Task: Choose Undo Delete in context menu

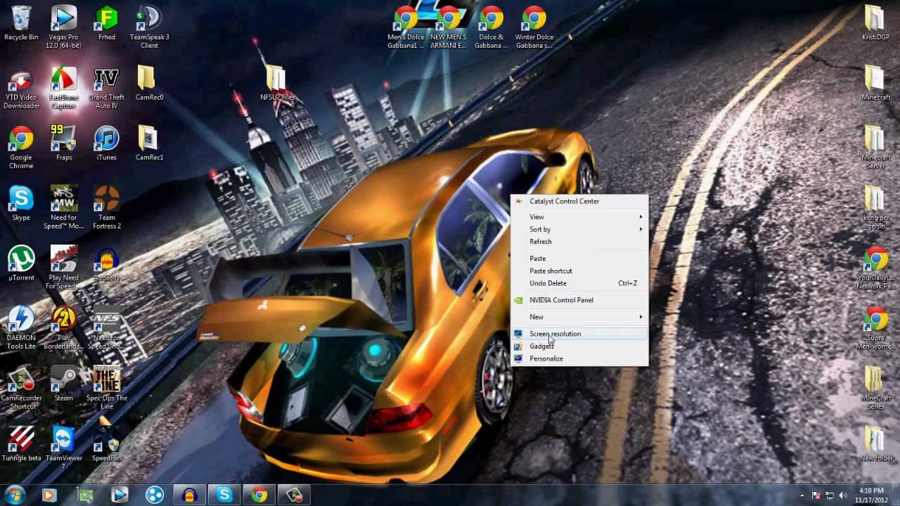Action: tap(579, 283)
